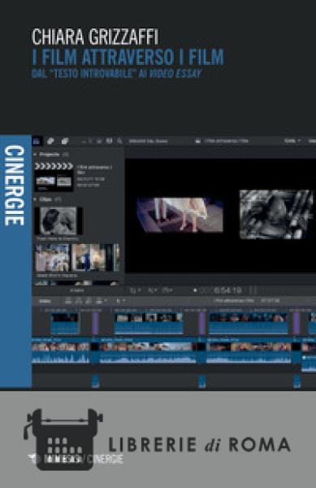Toggle the Libraries sidebar icon

click(37, 141)
